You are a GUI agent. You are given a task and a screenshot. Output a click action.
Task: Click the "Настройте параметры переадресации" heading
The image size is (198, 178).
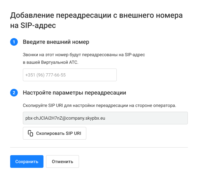(75, 93)
